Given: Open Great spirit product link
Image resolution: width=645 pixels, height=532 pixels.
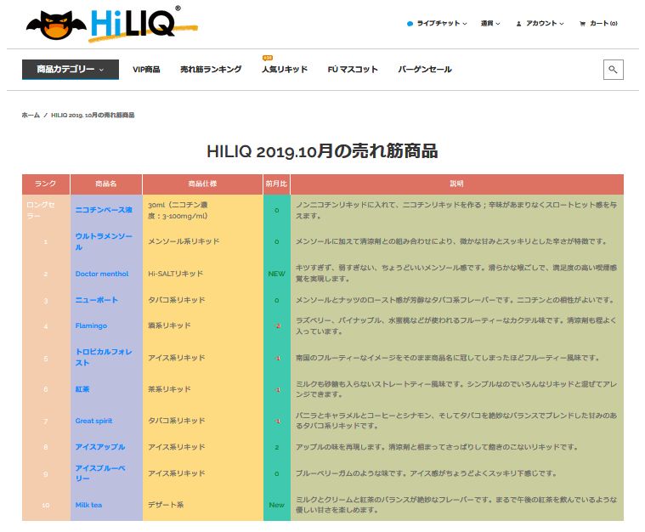Looking at the screenshot, I should pyautogui.click(x=93, y=421).
